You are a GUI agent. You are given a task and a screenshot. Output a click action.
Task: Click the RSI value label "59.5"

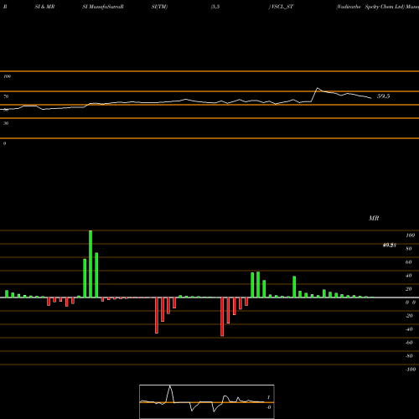tap(383, 96)
